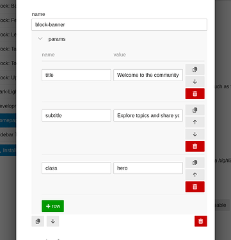231x240 pixels.
Task: Add a new param row
Action: (52, 206)
